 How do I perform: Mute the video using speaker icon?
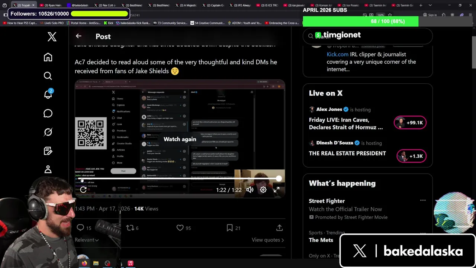[250, 190]
